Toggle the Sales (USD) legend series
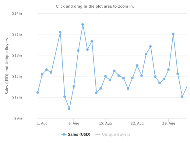190x143 pixels. (79, 134)
